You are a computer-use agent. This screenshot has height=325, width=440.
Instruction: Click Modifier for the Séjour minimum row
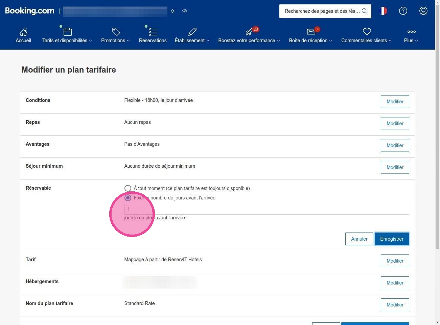395,167
